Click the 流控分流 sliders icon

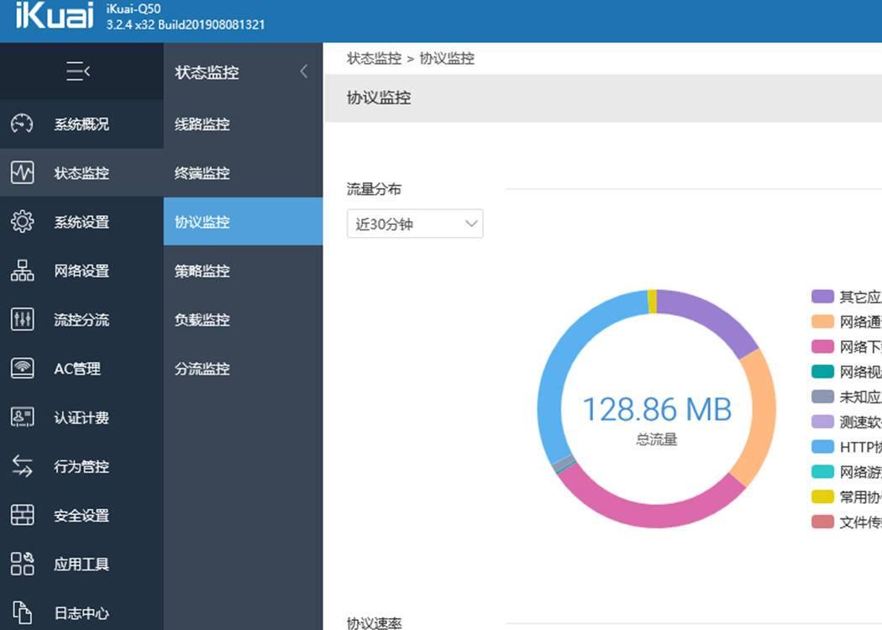pyautogui.click(x=22, y=319)
